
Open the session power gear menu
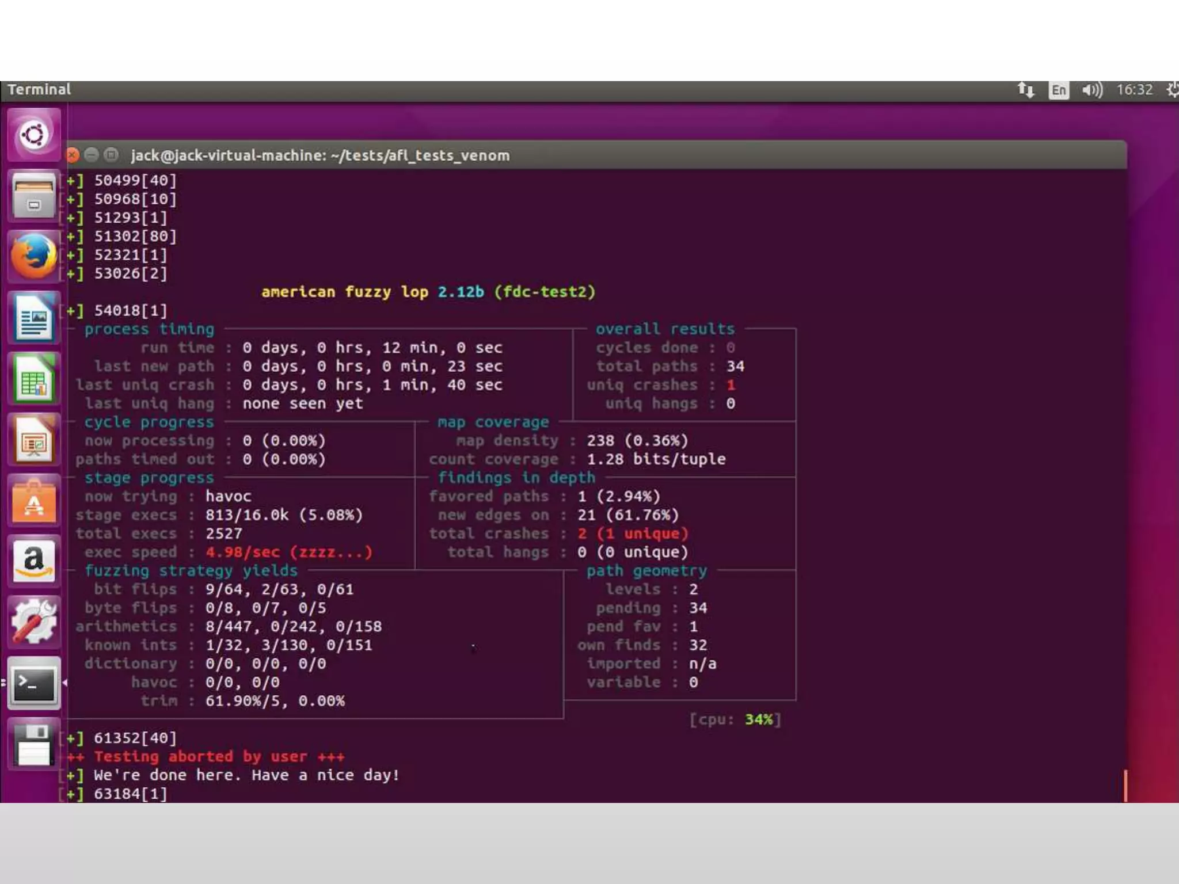(1172, 90)
